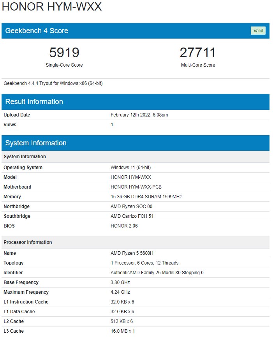Select the L1 Data Cache 32.0 KB value
The height and width of the screenshot is (337, 273).
pyautogui.click(x=122, y=312)
